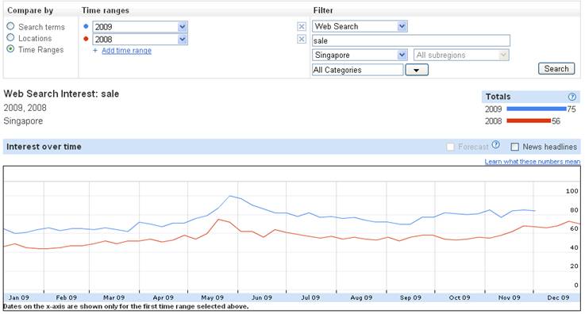Click the red 2008 totals bar
This screenshot has height=314, width=585.
(529, 121)
